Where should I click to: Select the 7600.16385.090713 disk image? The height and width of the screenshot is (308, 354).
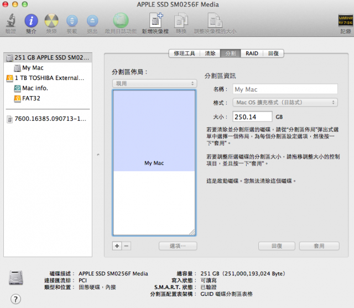click(48, 119)
